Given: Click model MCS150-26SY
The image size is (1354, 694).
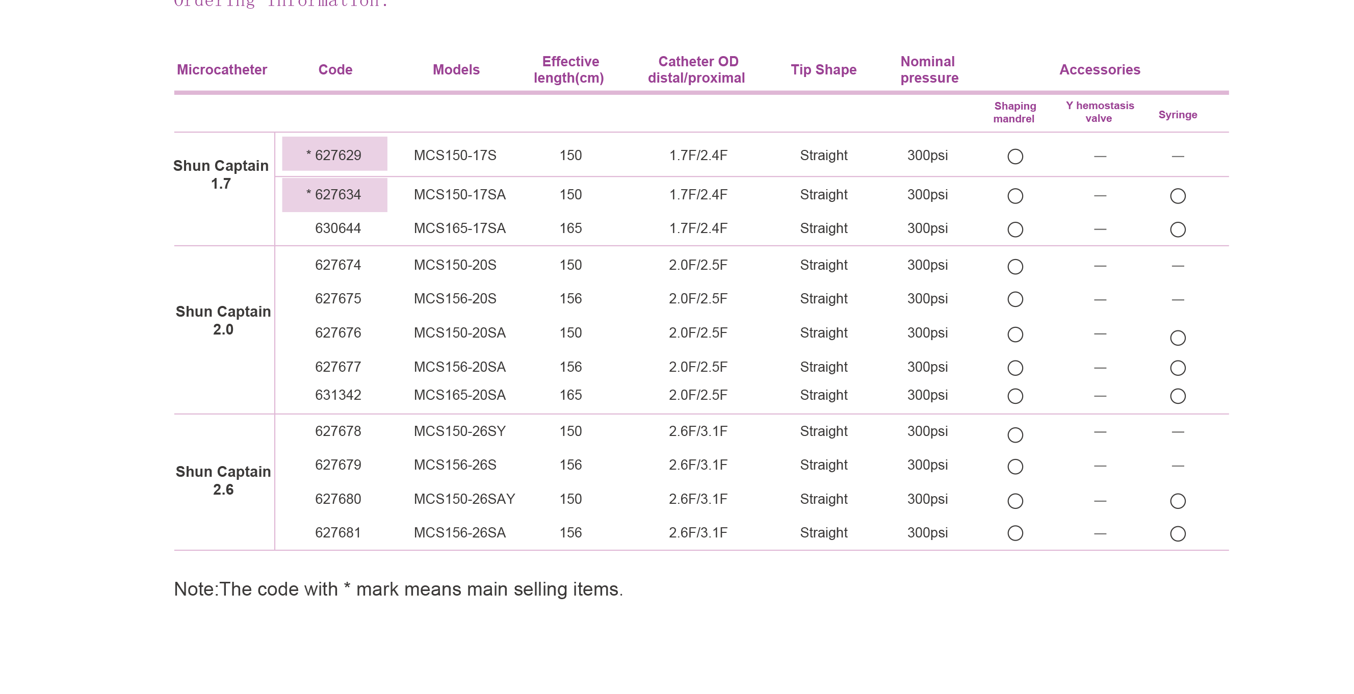Looking at the screenshot, I should coord(459,431).
